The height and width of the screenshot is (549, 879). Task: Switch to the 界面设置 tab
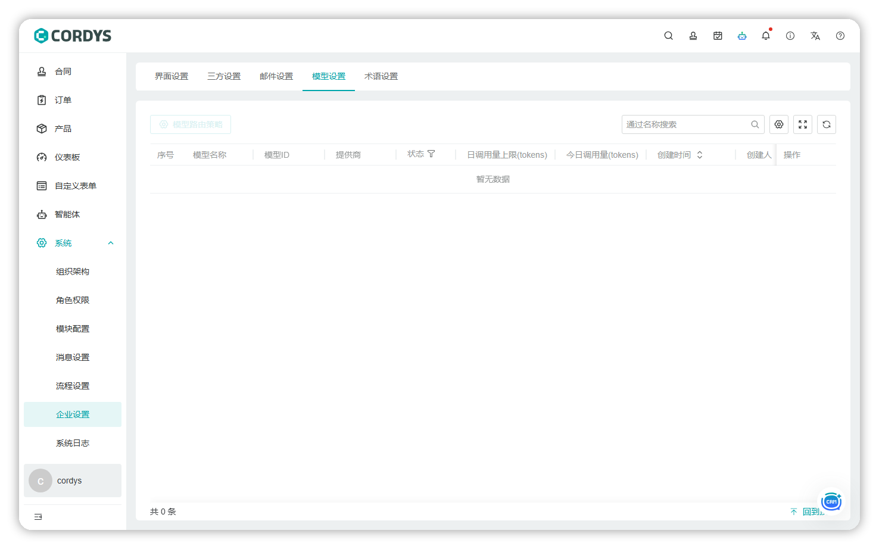[x=172, y=76]
